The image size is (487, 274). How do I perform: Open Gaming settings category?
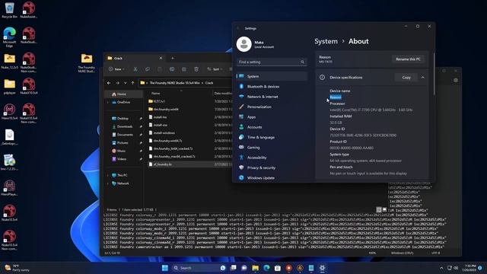pos(272,148)
